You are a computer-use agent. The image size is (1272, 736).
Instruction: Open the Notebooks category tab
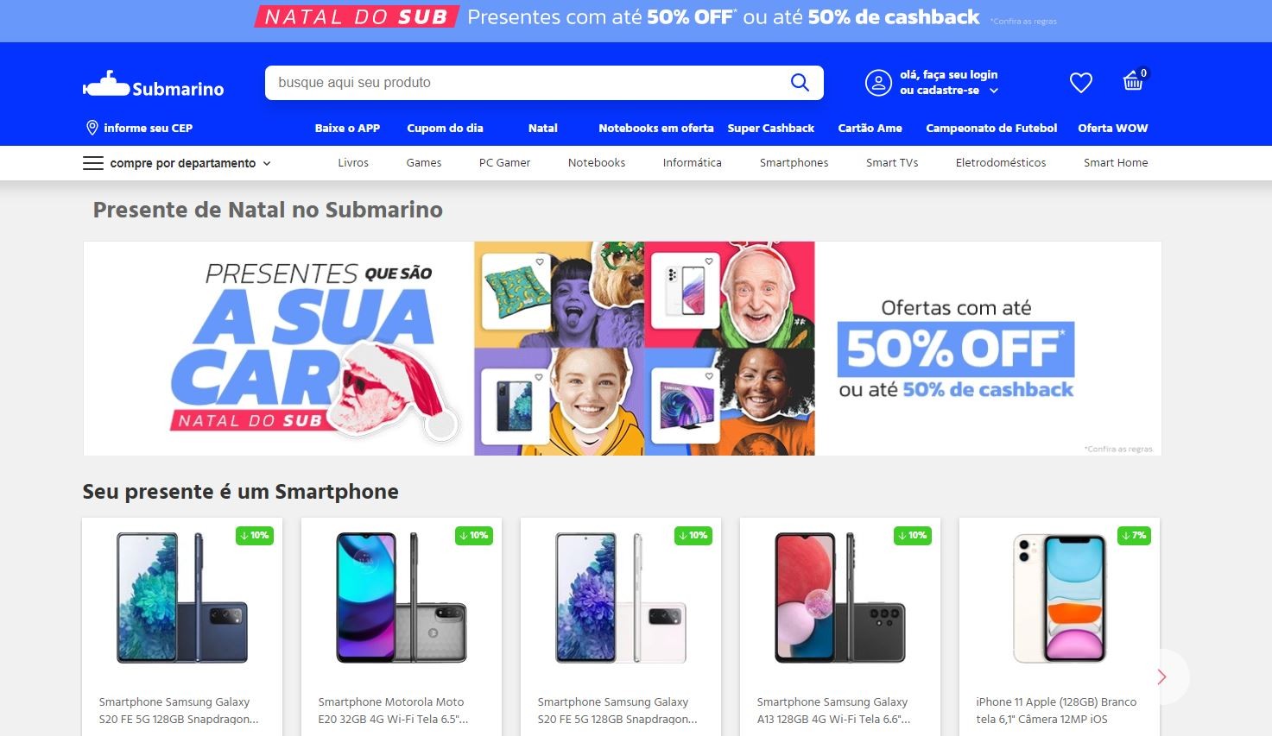pos(597,162)
